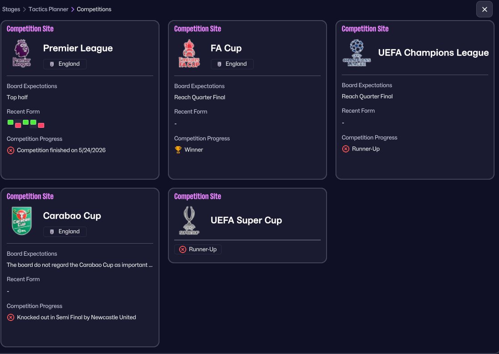Click the UEFA Champions League logo
The height and width of the screenshot is (354, 499).
pos(356,53)
